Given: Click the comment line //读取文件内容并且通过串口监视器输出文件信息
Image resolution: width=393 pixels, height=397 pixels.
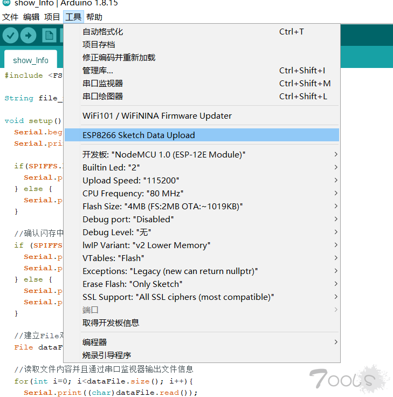Looking at the screenshot, I should click(104, 369).
